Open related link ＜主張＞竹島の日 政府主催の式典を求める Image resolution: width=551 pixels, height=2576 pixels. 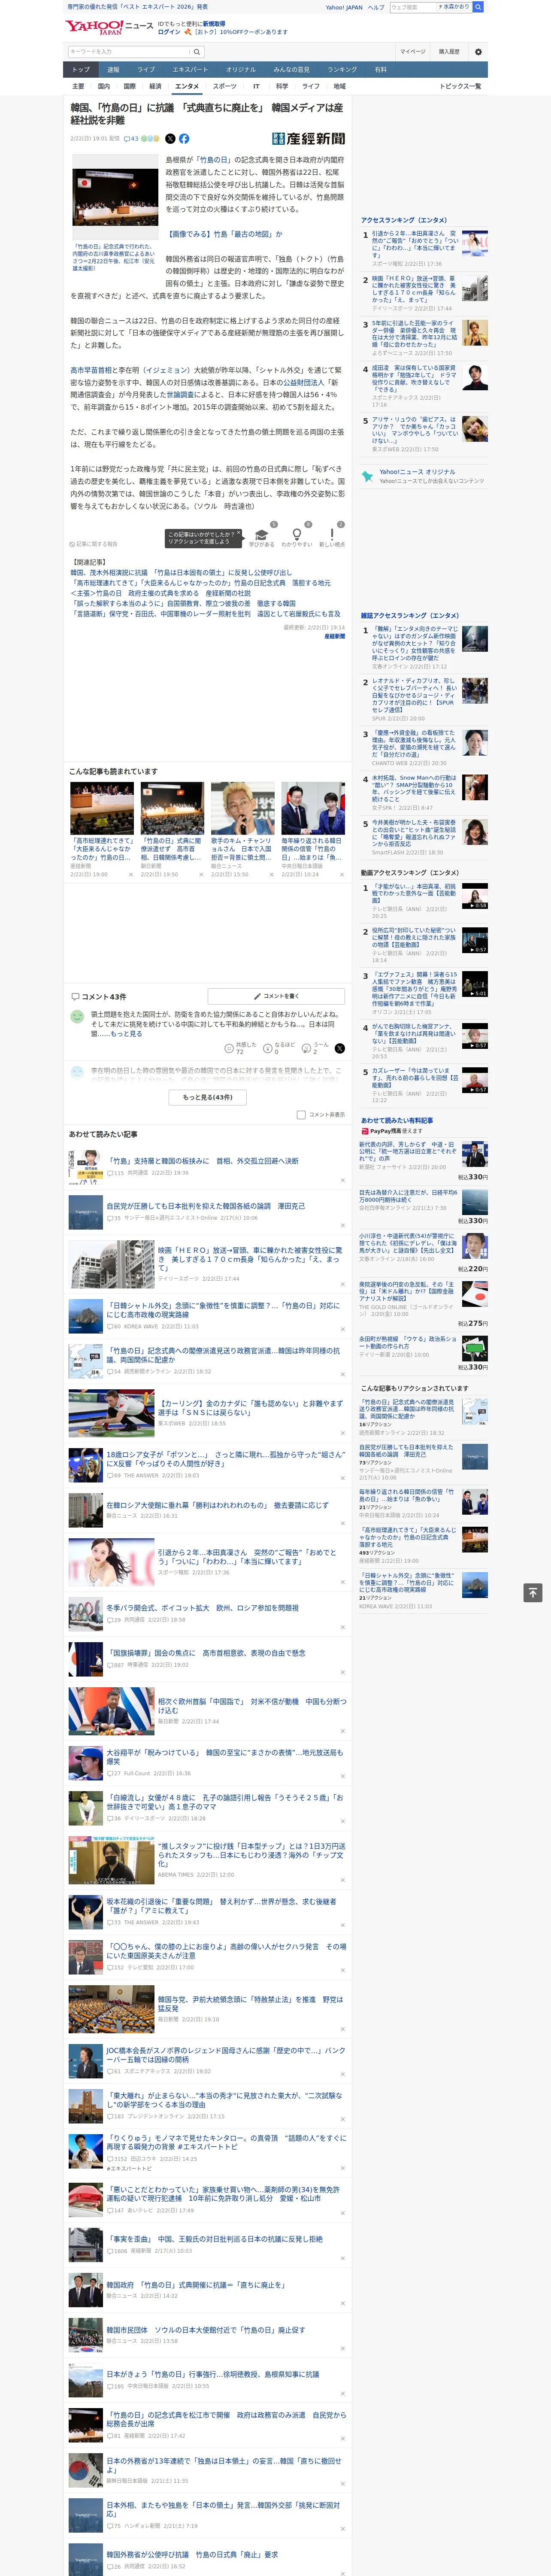click(161, 593)
